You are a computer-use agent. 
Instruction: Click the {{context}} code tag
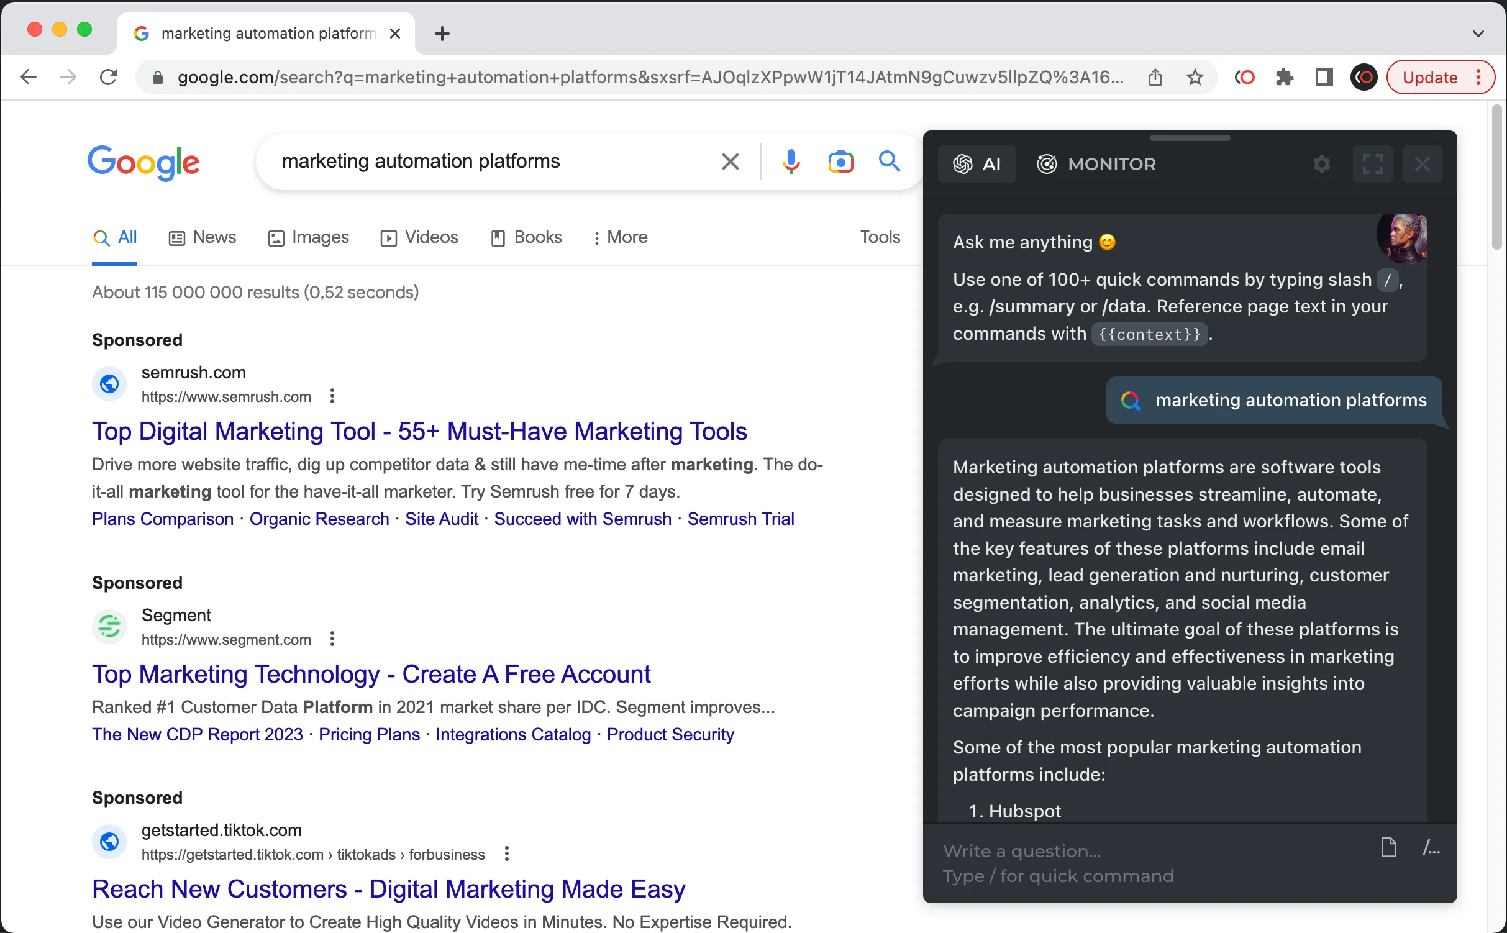point(1149,334)
